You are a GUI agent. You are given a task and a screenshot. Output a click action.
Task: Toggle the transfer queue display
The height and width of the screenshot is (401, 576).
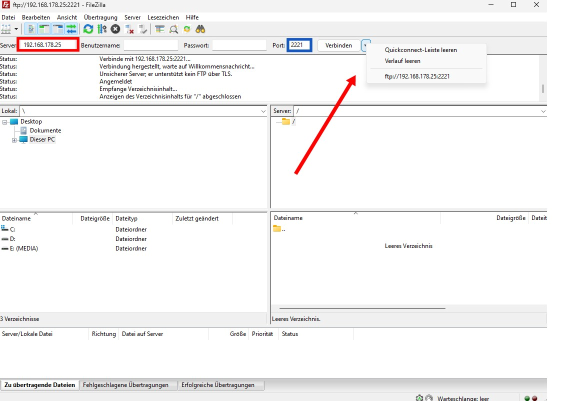pyautogui.click(x=71, y=29)
